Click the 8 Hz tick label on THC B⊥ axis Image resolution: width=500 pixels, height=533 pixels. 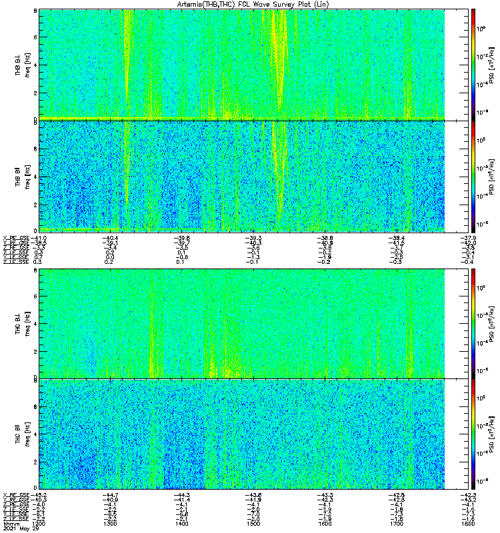pos(35,270)
